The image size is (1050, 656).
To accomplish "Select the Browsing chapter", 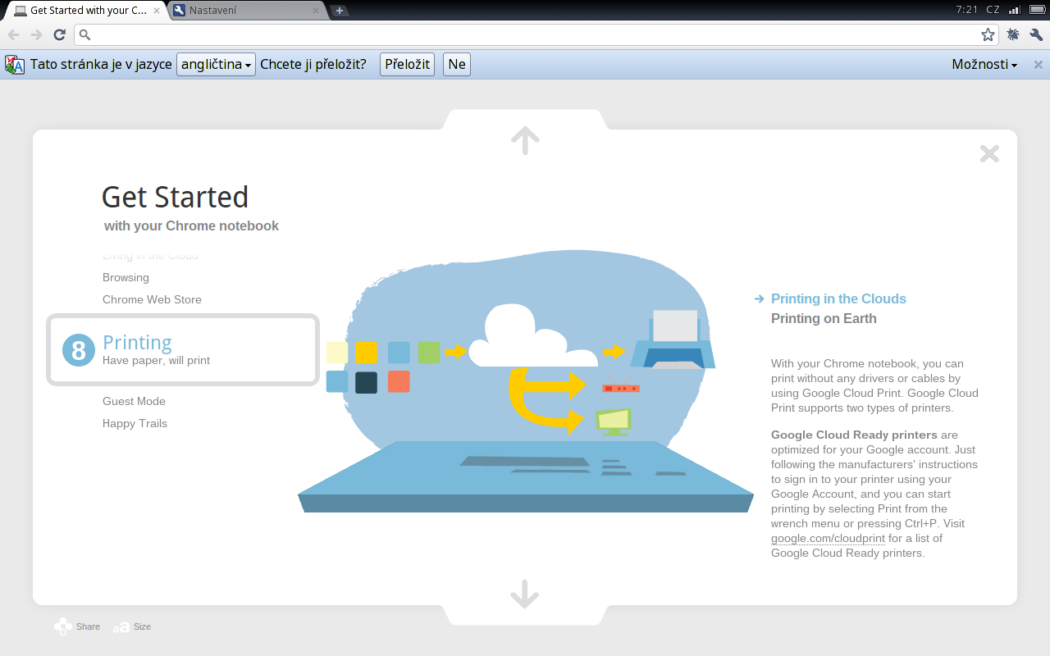I will click(126, 278).
